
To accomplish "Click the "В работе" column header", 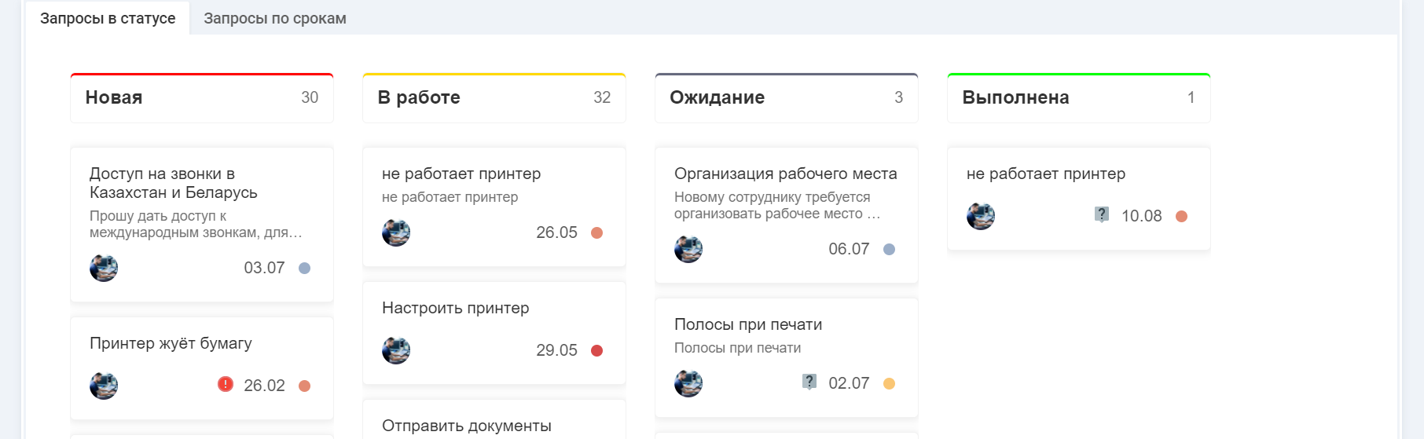I will click(419, 97).
